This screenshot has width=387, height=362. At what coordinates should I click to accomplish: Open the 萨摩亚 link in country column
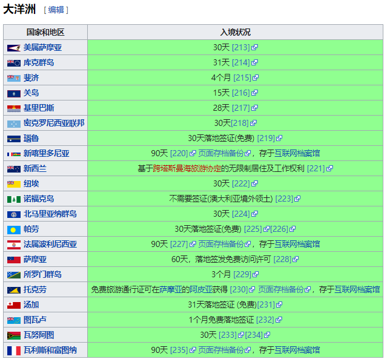(35, 259)
